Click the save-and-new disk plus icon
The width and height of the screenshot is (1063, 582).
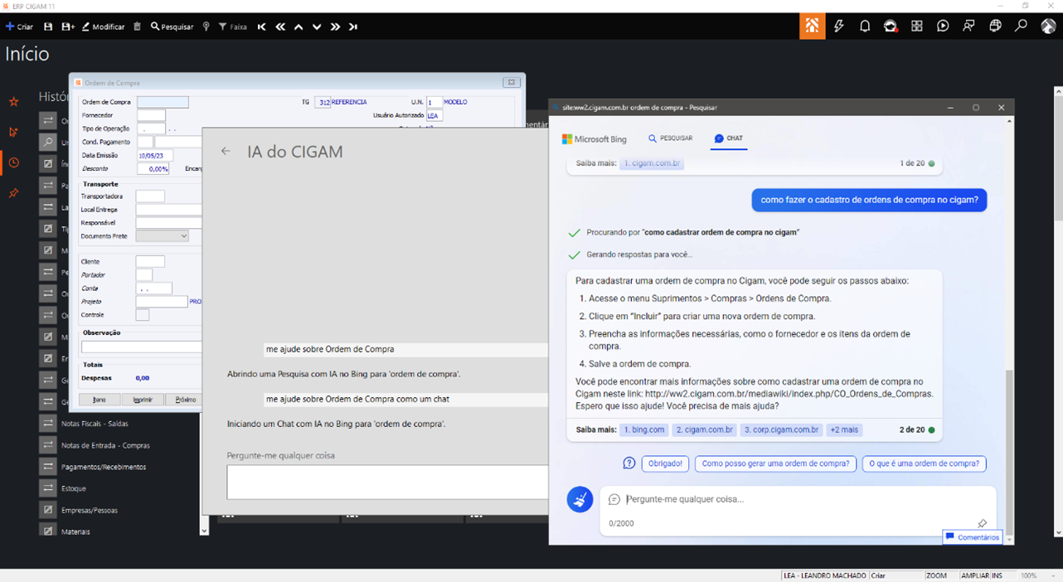68,27
